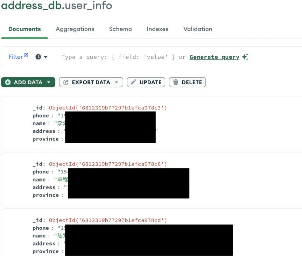Click the plus icon on ADD DATA
The width and height of the screenshot is (302, 256).
8,82
